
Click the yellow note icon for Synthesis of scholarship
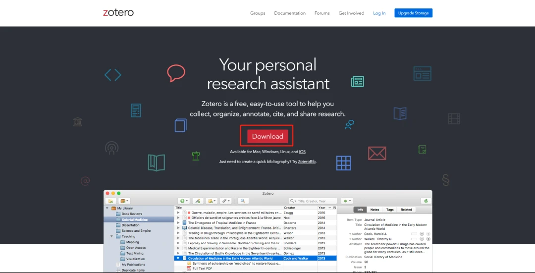(189, 264)
